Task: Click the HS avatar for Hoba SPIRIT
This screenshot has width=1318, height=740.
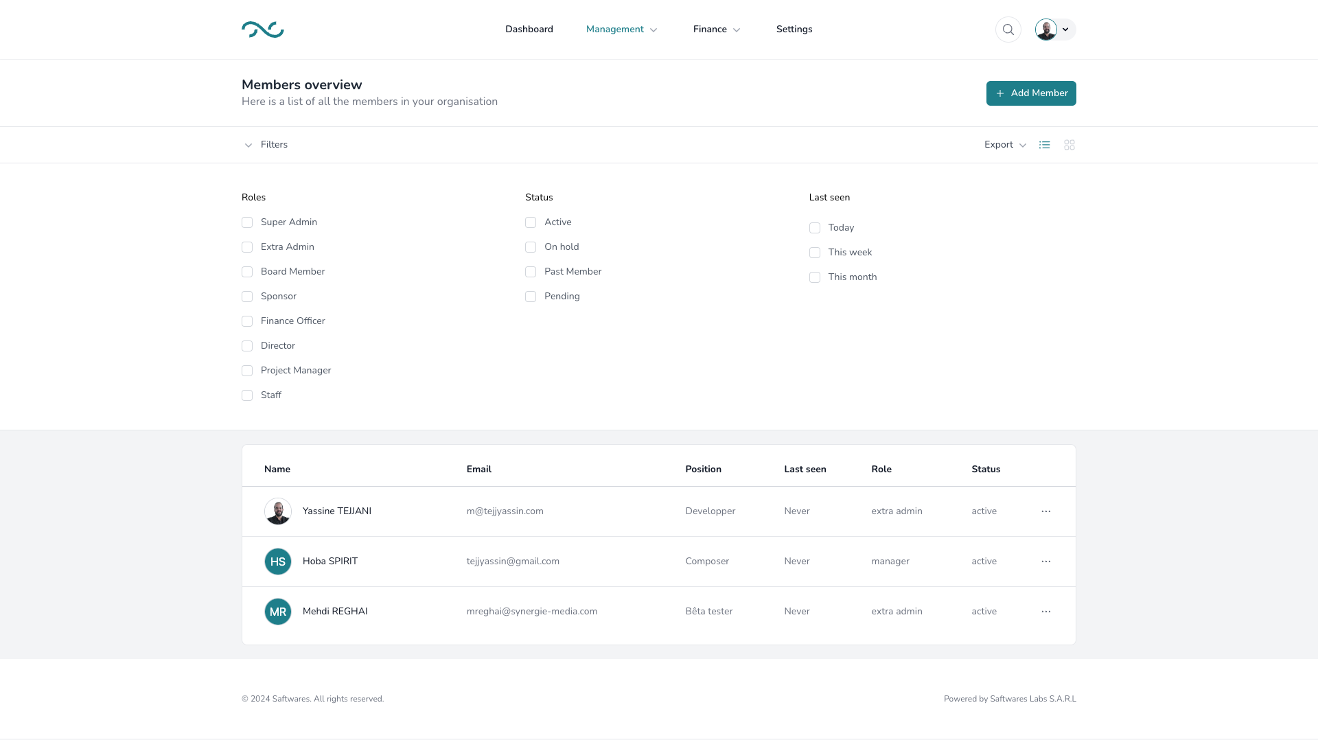Action: click(278, 562)
